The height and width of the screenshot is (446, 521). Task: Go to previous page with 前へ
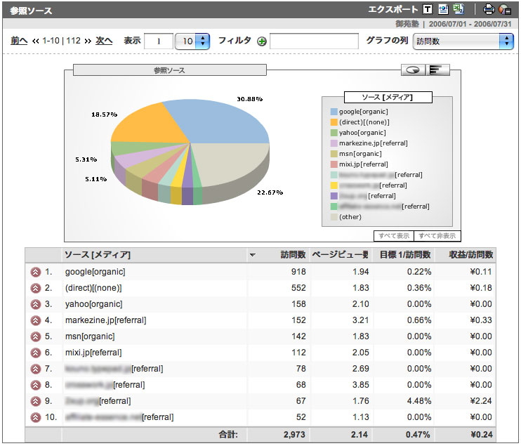19,41
